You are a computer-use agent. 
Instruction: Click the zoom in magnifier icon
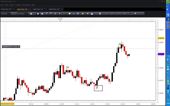[x=47, y=14]
